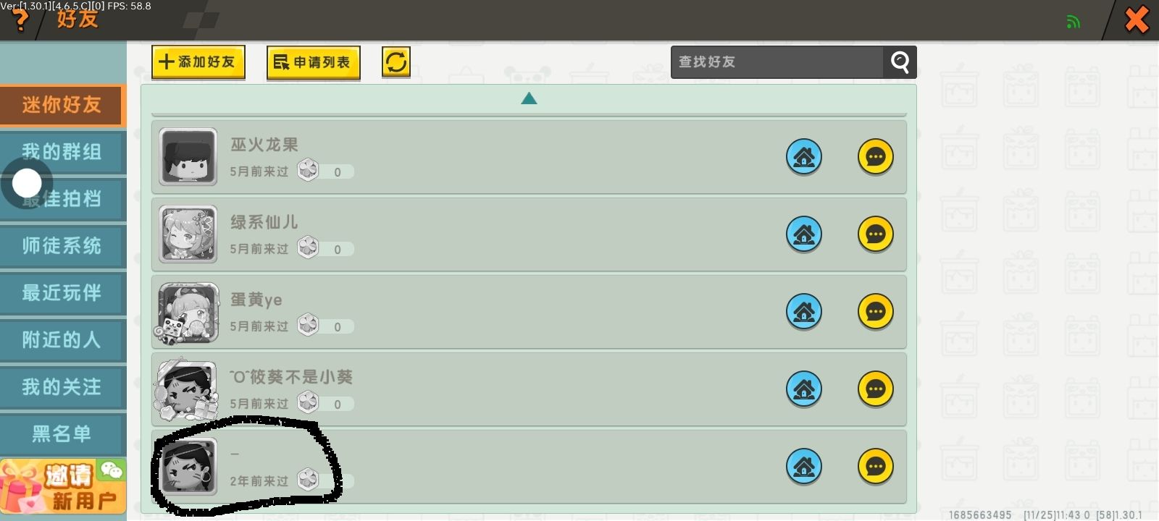The width and height of the screenshot is (1159, 521).
Task: Visit home of the 2年前来过 friend
Action: click(804, 467)
